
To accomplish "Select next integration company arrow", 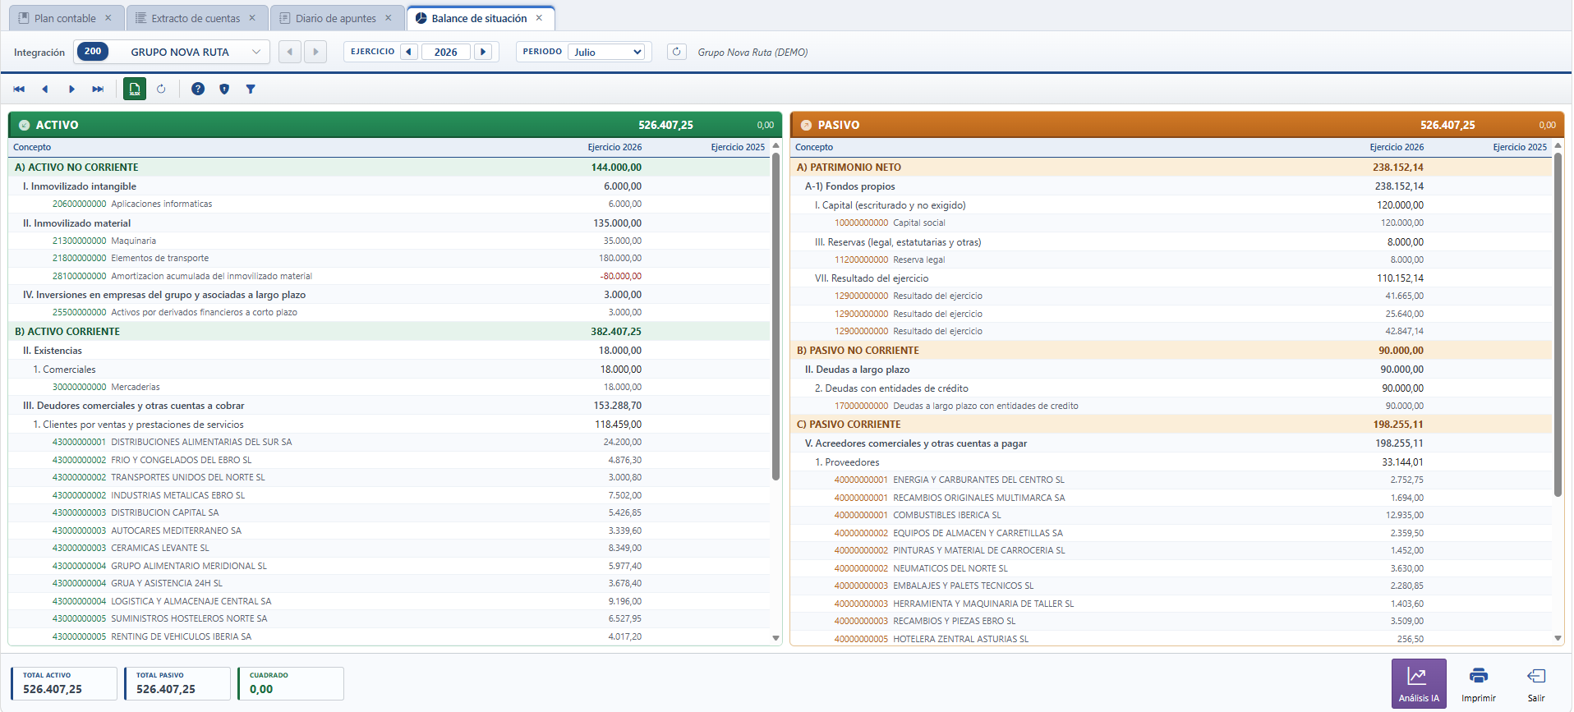I will [x=316, y=52].
